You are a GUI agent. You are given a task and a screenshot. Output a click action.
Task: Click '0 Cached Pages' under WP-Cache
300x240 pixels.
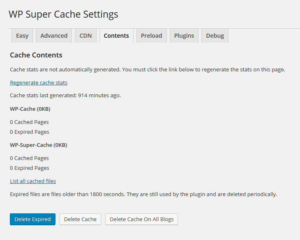click(x=29, y=122)
